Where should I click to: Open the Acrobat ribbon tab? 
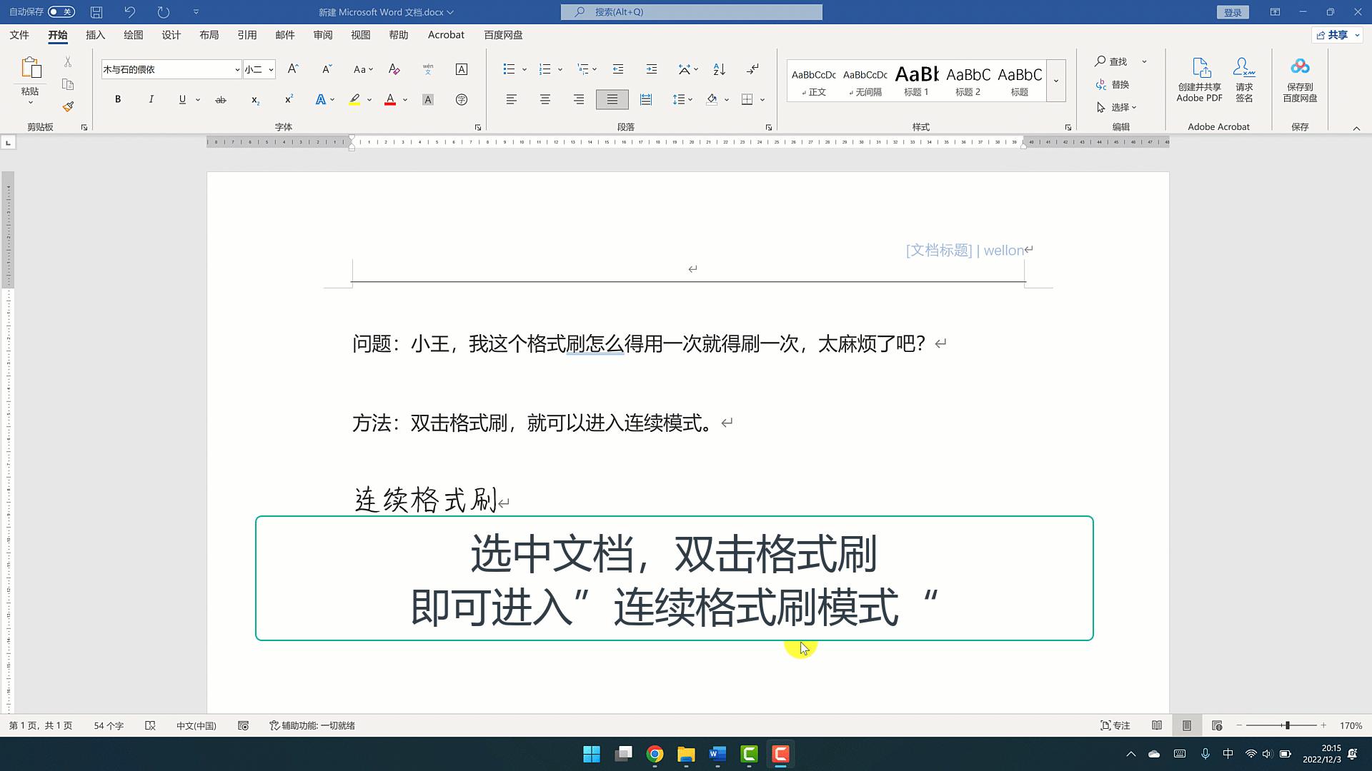446,34
